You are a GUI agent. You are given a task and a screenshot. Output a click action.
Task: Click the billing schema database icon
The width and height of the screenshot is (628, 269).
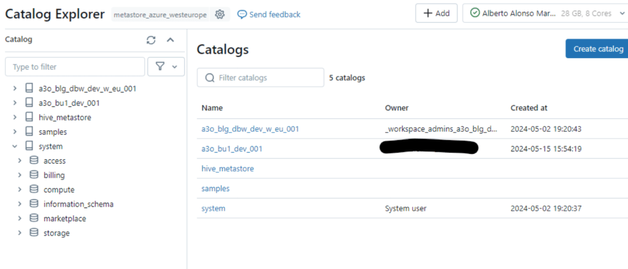34,175
